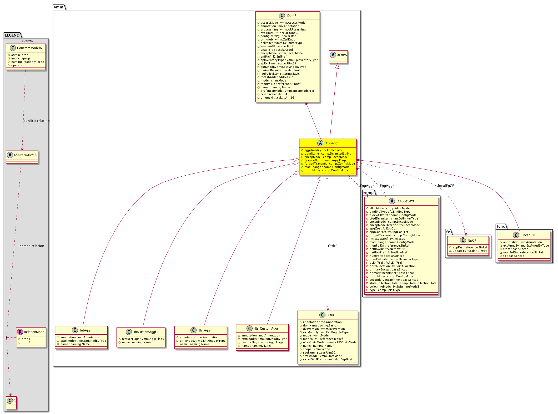Image resolution: width=558 pixels, height=414 pixels.
Task: Click the IntAggr class title
Action: click(x=86, y=330)
